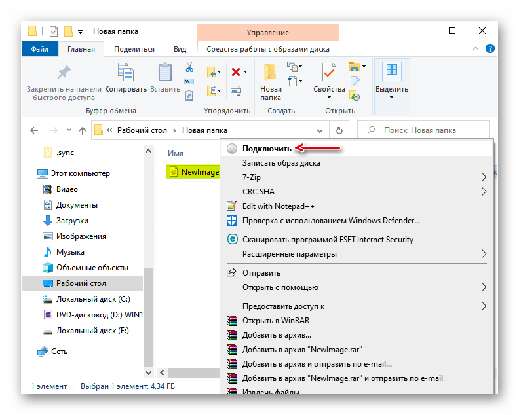This screenshot has width=519, height=415.
Task: Open the recent locations dropdown arrow
Action: click(x=69, y=130)
